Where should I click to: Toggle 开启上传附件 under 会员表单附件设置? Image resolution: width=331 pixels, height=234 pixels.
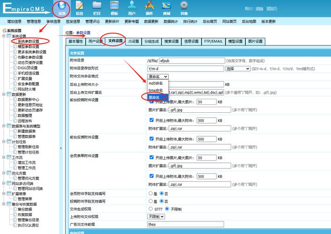pos(151,176)
